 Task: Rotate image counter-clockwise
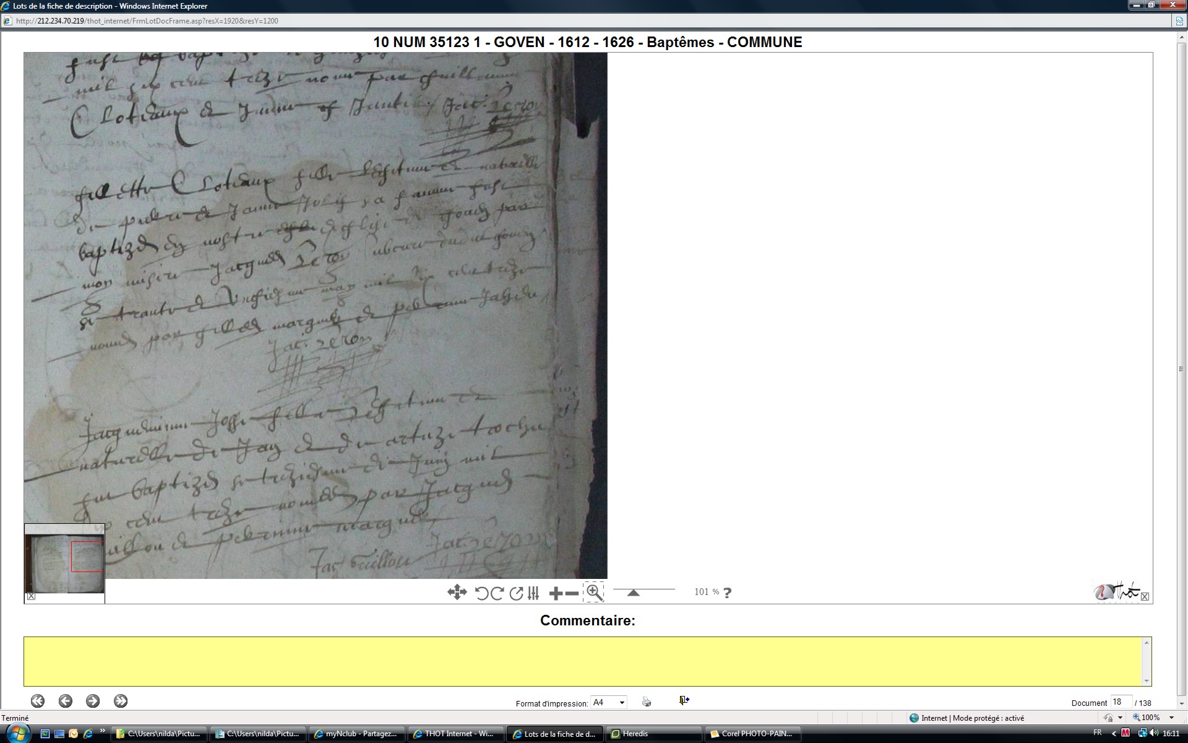(481, 593)
